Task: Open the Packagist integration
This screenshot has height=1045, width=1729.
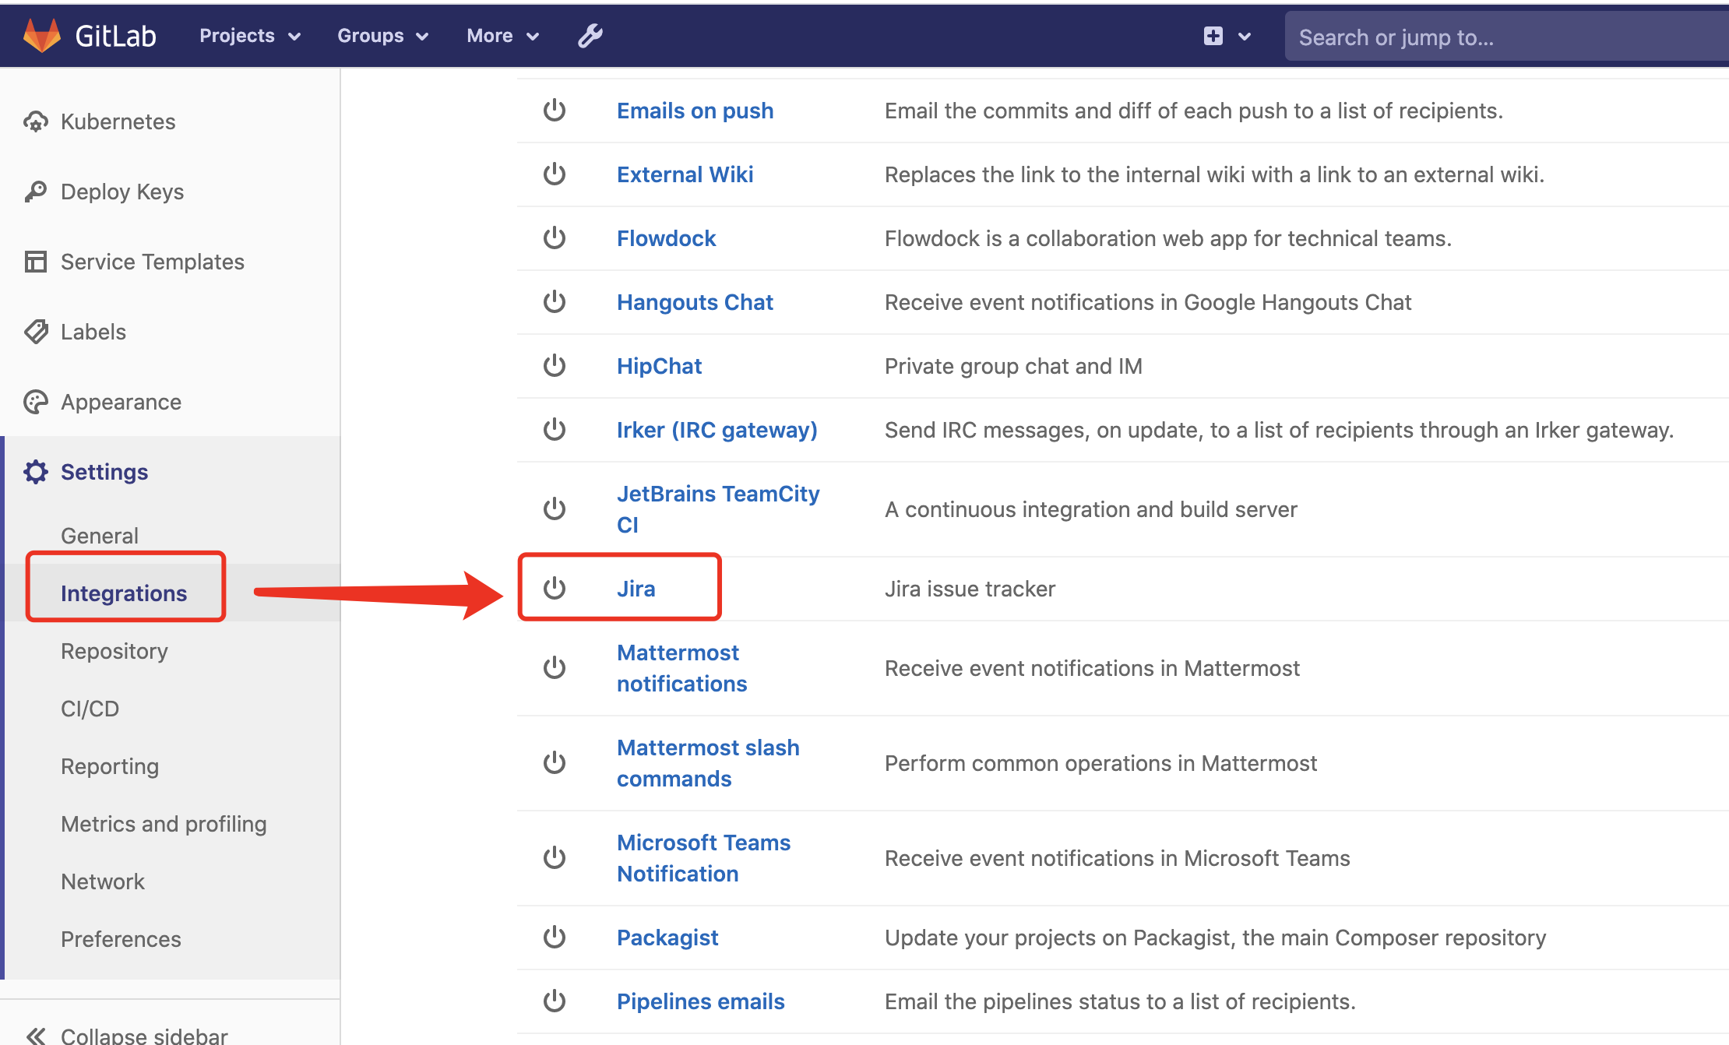Action: click(x=667, y=938)
